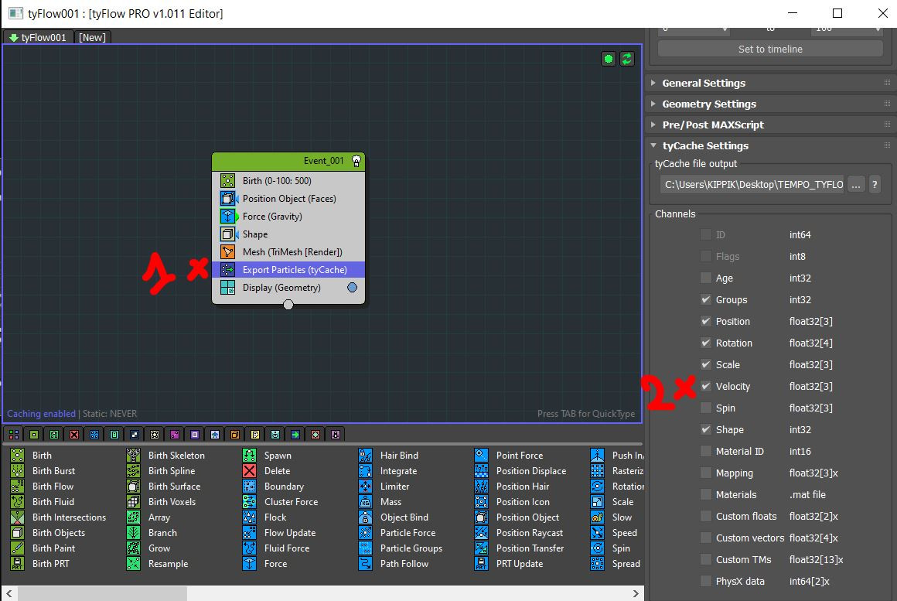This screenshot has width=897, height=601.
Task: Click the first operator category filter icon
Action: 14,435
